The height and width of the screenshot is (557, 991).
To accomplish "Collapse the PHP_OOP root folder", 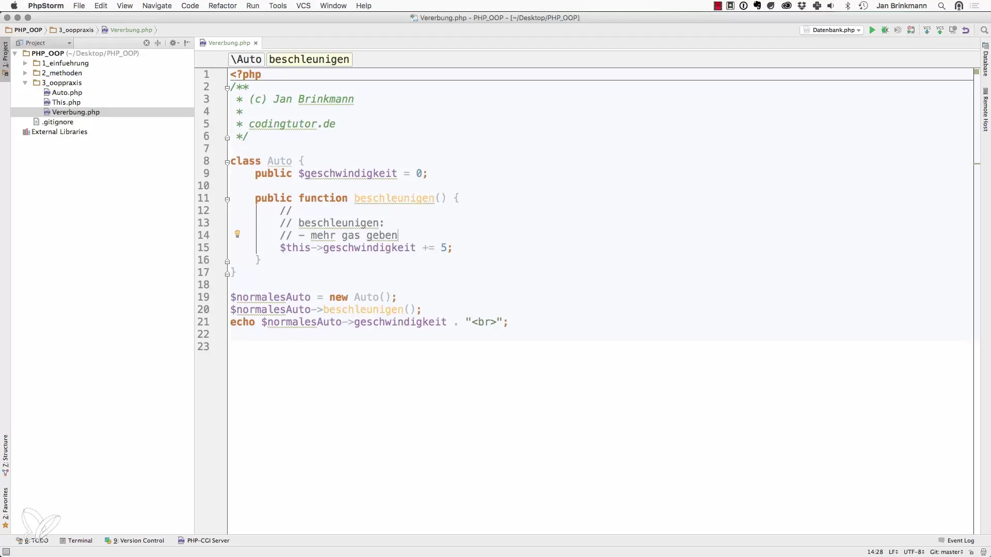I will pyautogui.click(x=15, y=53).
